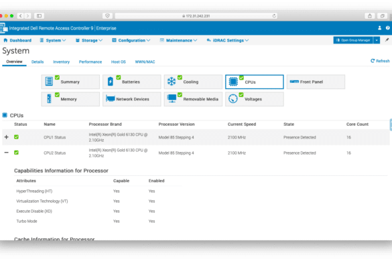Click the Capabilities Information for Processor heading
The width and height of the screenshot is (392, 261).
click(x=61, y=171)
